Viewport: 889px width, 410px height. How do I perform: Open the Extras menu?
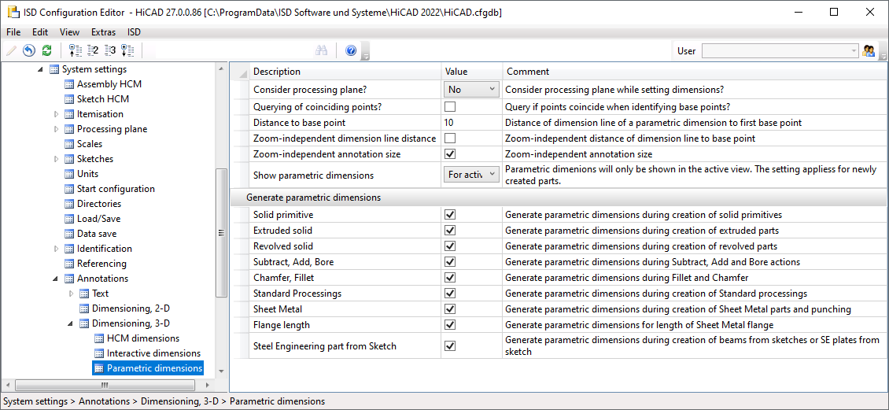[103, 32]
